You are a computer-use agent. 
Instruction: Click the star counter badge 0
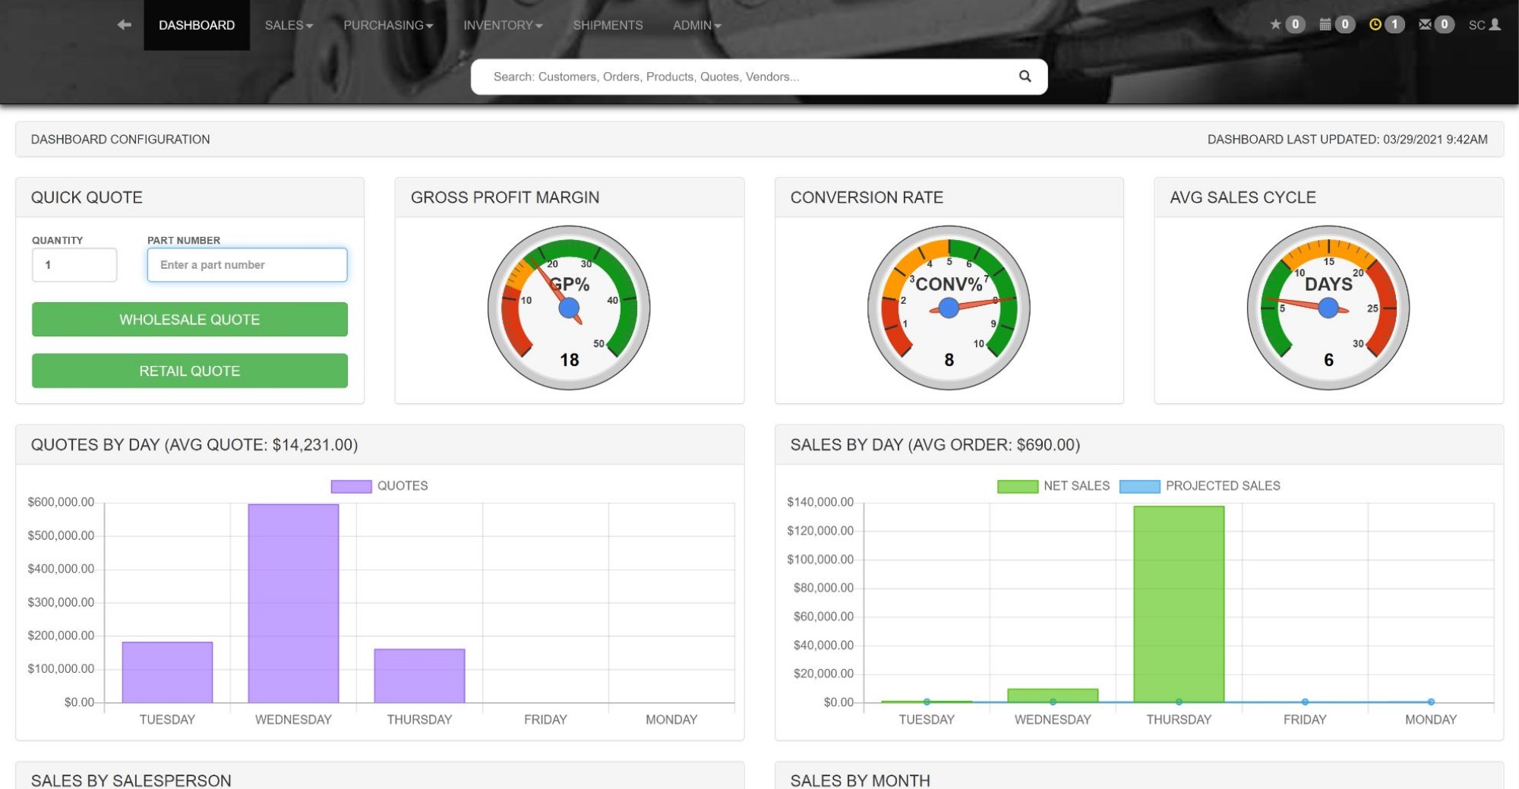(x=1295, y=24)
